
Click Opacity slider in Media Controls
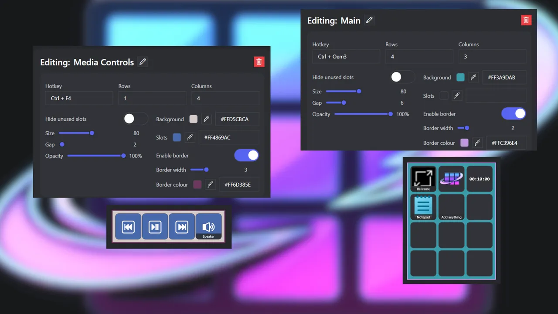point(96,156)
